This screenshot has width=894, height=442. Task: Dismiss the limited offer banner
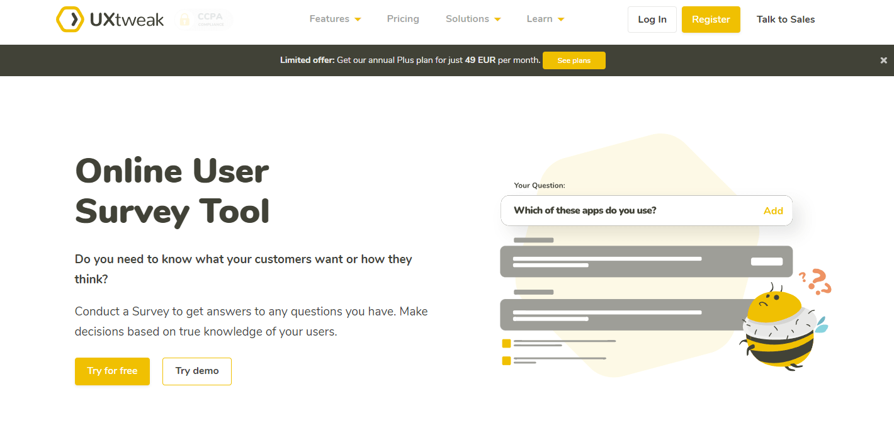pos(883,60)
